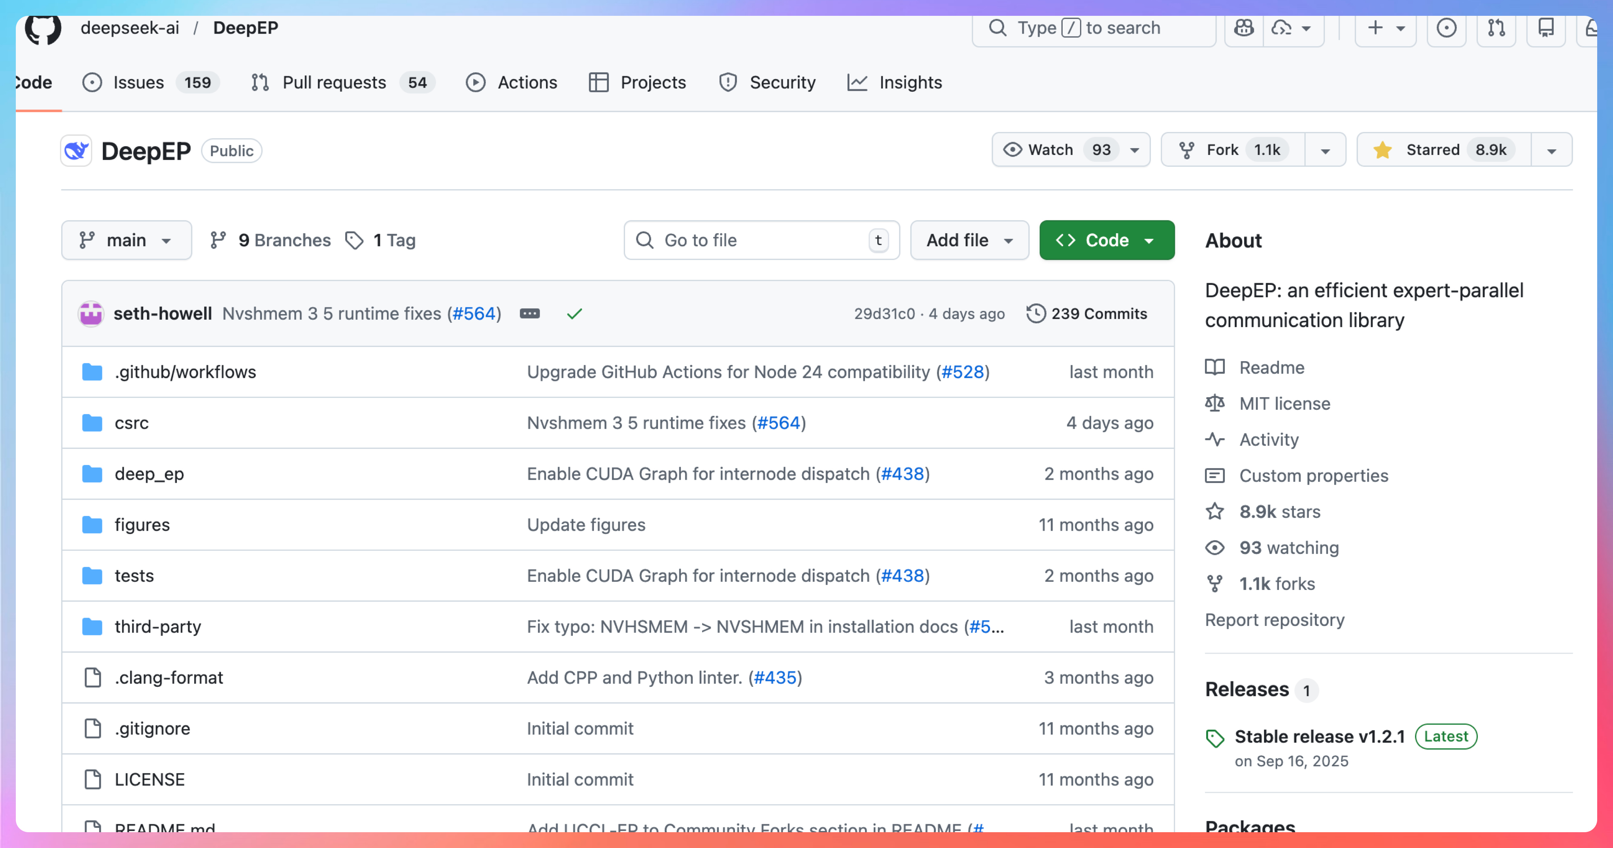Open the main branch dropdown
Screen dimensions: 1613x848
126,240
